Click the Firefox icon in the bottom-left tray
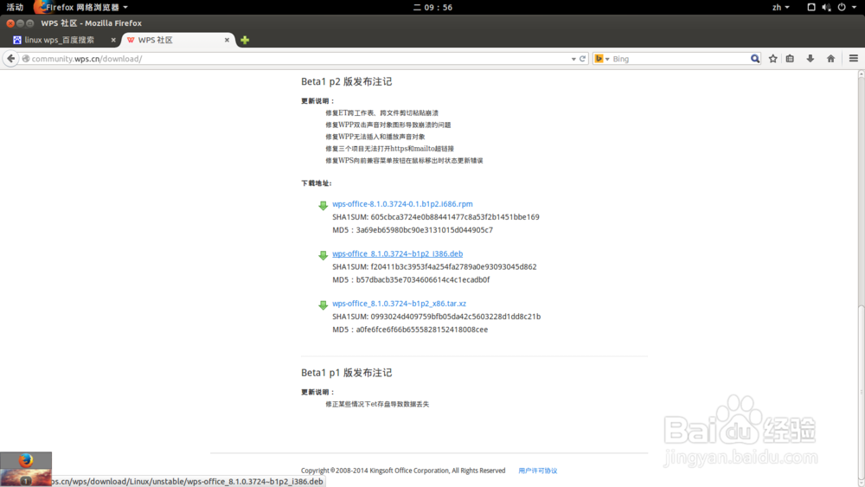Image resolution: width=865 pixels, height=487 pixels. pos(26,460)
